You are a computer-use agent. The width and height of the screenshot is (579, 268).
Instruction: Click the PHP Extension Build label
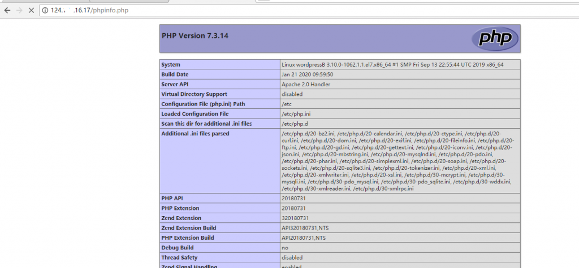188,238
